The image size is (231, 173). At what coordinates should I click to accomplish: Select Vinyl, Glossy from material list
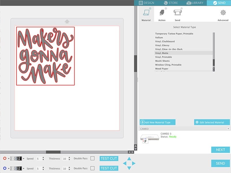(x=162, y=45)
